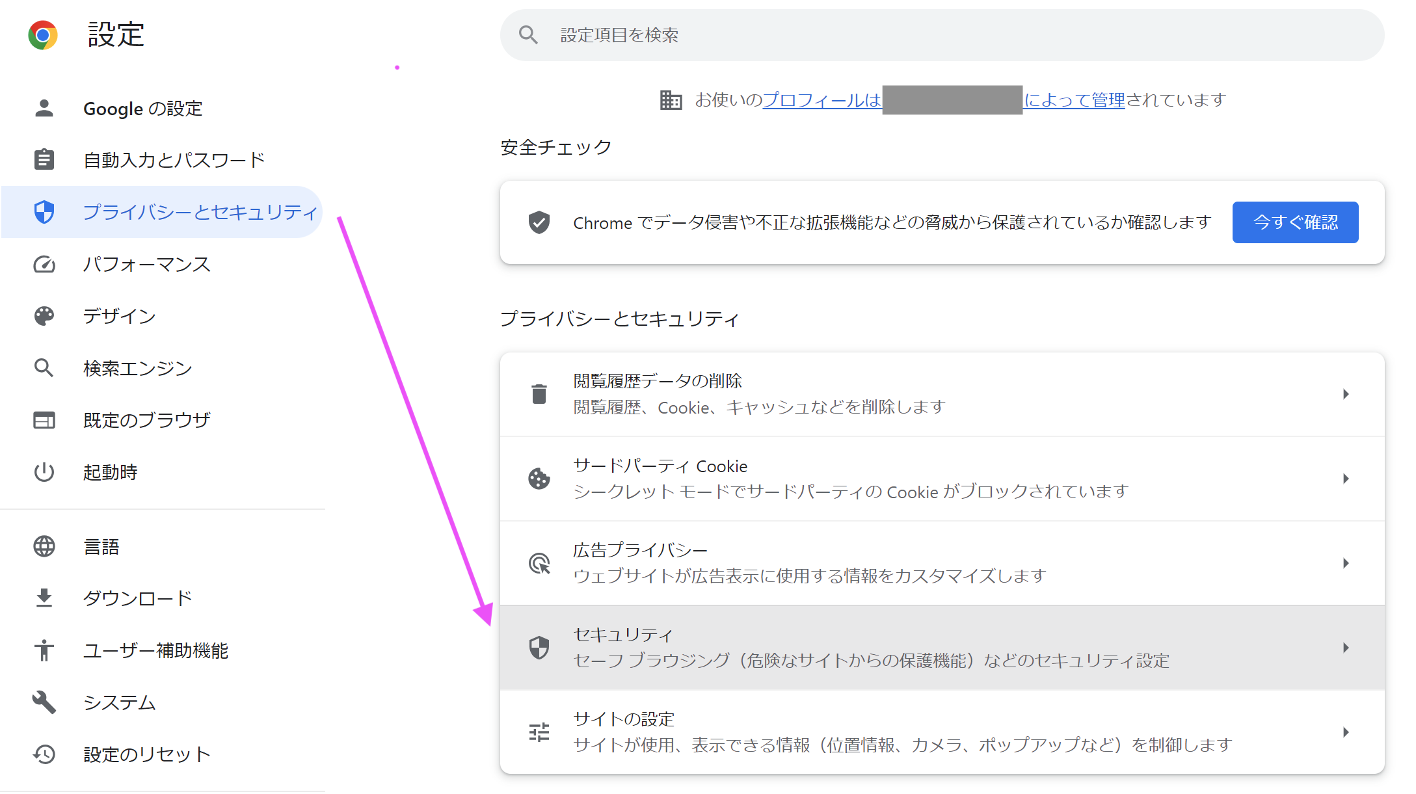Click the palette icon next to デザイン

(44, 316)
